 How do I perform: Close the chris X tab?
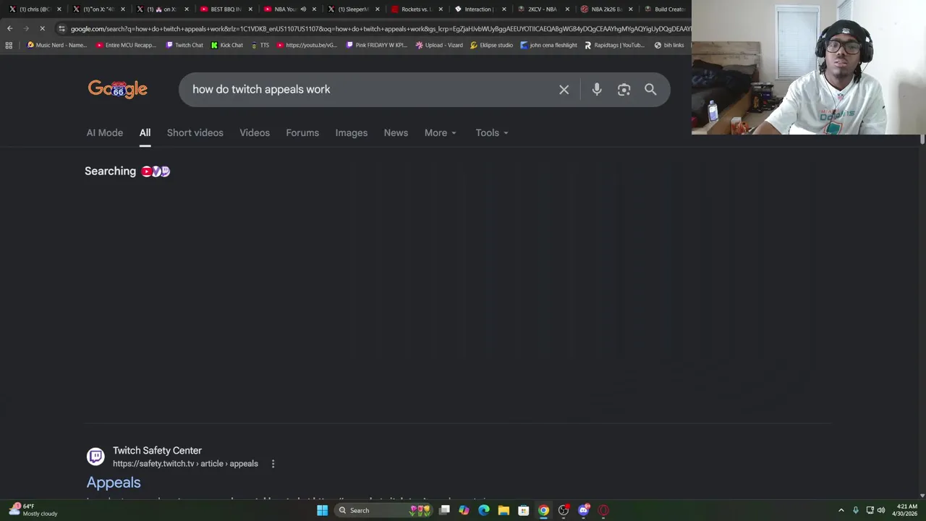(59, 9)
